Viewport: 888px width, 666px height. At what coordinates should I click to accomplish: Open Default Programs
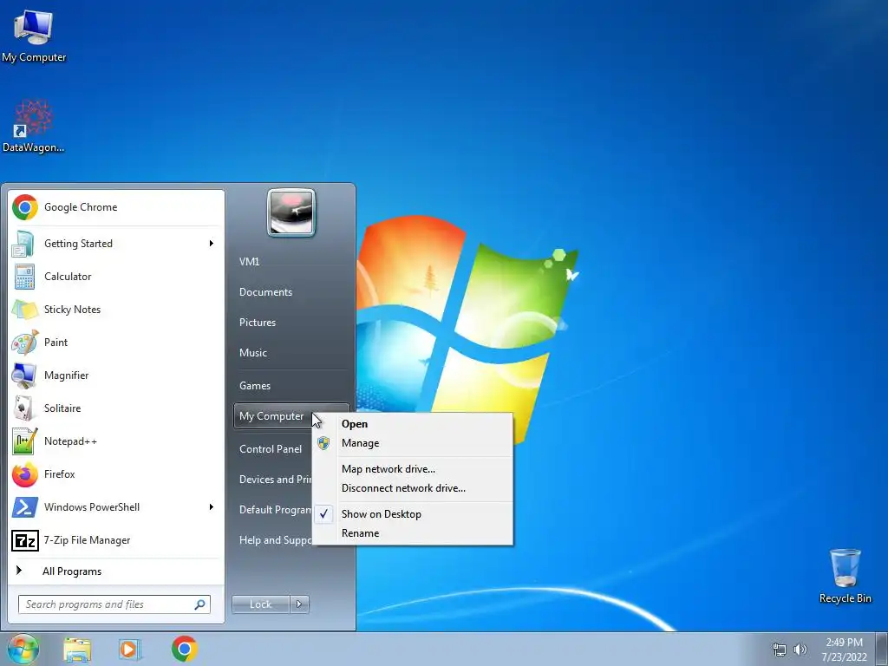(x=273, y=510)
